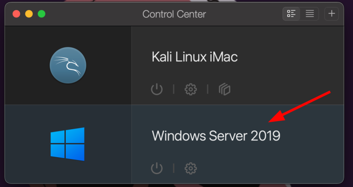Click the Windows Server 2019 name

pos(216,136)
